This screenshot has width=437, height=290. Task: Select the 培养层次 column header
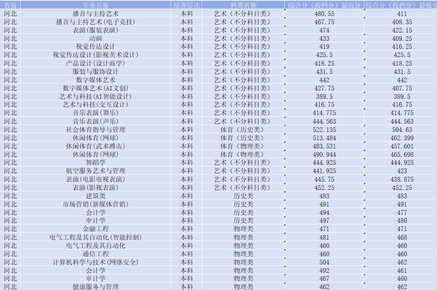(x=187, y=5)
